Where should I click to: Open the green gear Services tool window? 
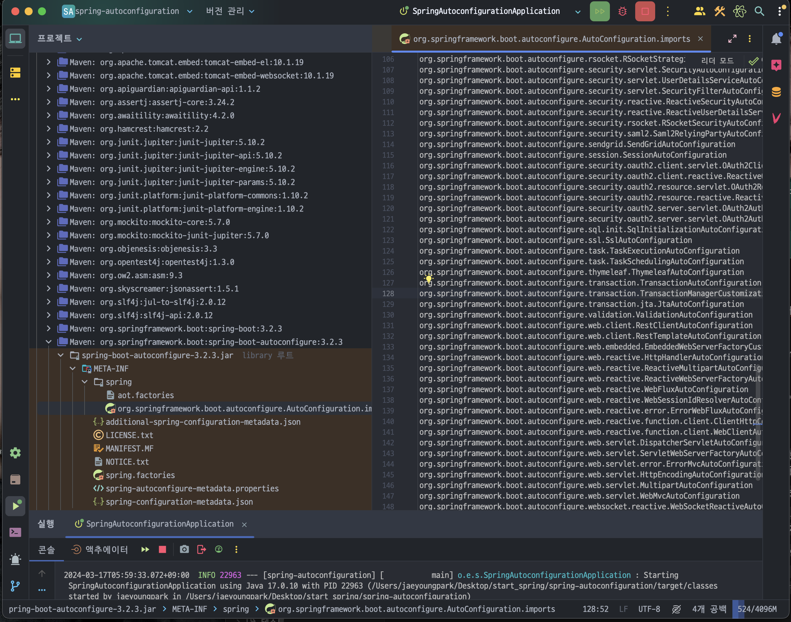point(15,453)
